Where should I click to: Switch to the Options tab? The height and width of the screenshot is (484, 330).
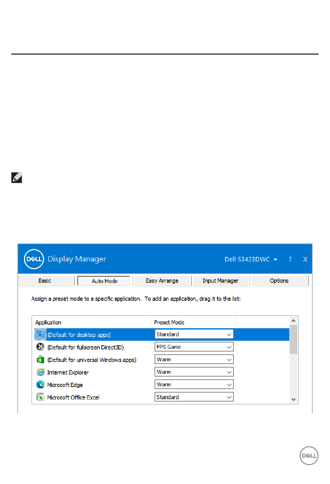pyautogui.click(x=279, y=281)
